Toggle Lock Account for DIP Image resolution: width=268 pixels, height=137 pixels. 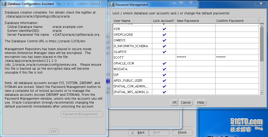[x=164, y=75]
